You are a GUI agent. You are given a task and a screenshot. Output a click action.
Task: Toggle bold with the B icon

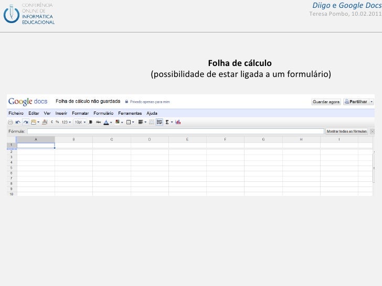91,122
